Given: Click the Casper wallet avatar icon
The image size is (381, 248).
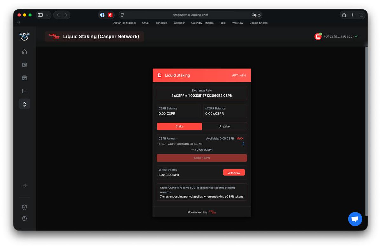Looking at the screenshot, I should coord(318,36).
